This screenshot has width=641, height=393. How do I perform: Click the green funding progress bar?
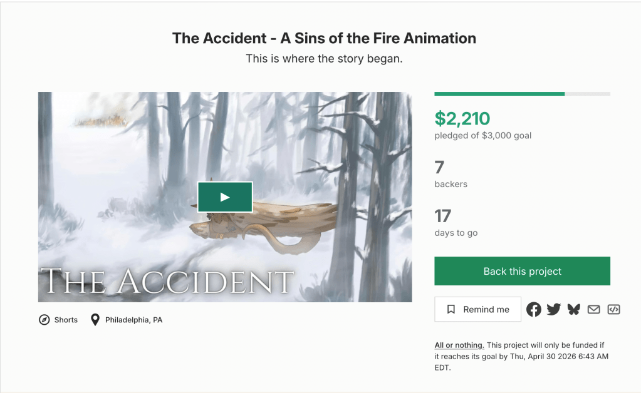point(499,94)
